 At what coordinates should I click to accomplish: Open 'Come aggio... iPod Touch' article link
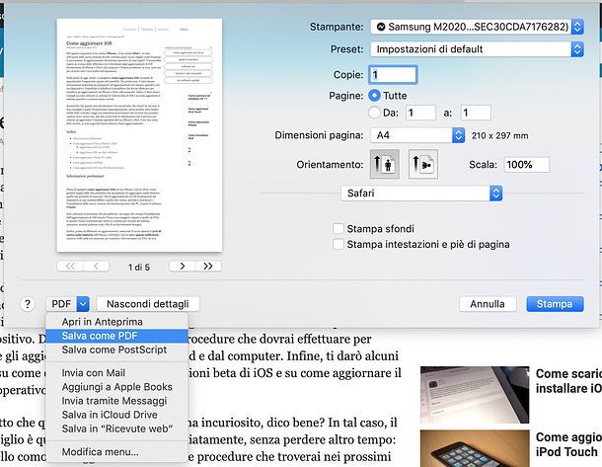(568, 444)
